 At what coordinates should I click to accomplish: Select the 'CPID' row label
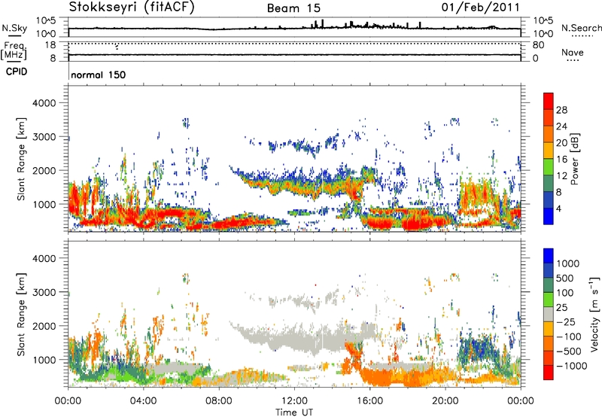pyautogui.click(x=17, y=72)
